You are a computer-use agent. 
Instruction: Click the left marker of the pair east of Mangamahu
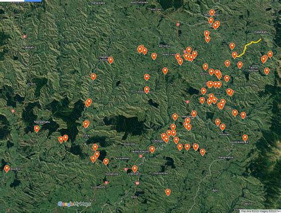(61, 140)
